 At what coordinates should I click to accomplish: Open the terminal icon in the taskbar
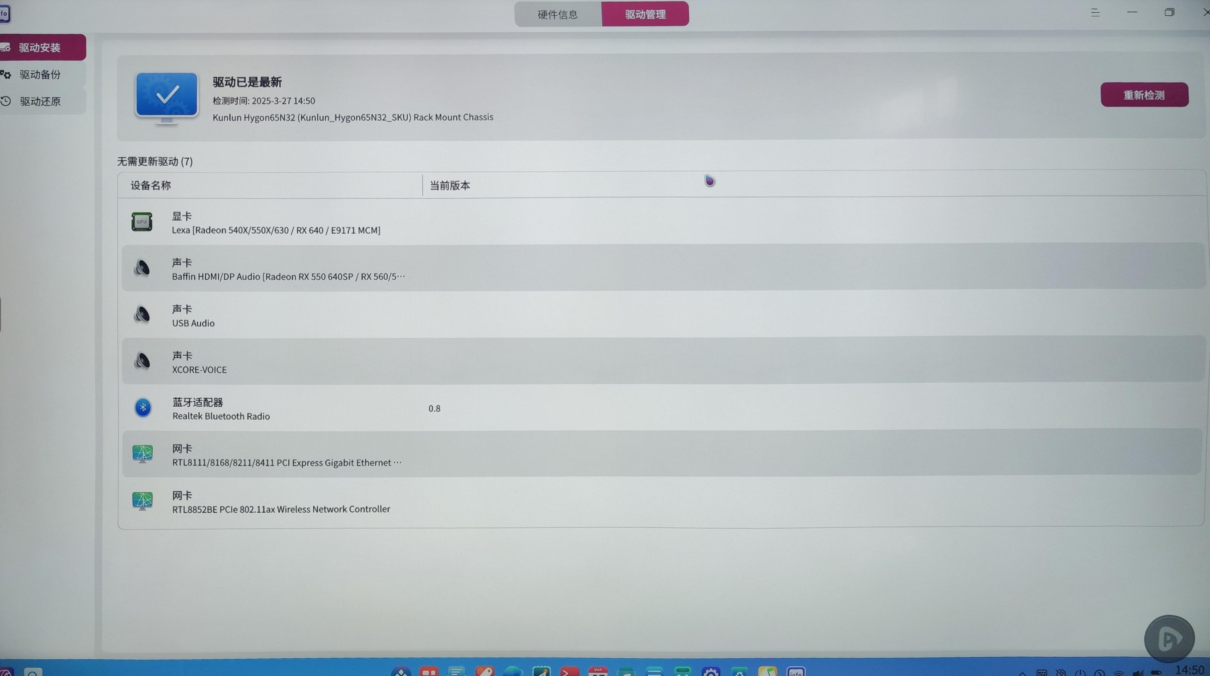pyautogui.click(x=569, y=672)
